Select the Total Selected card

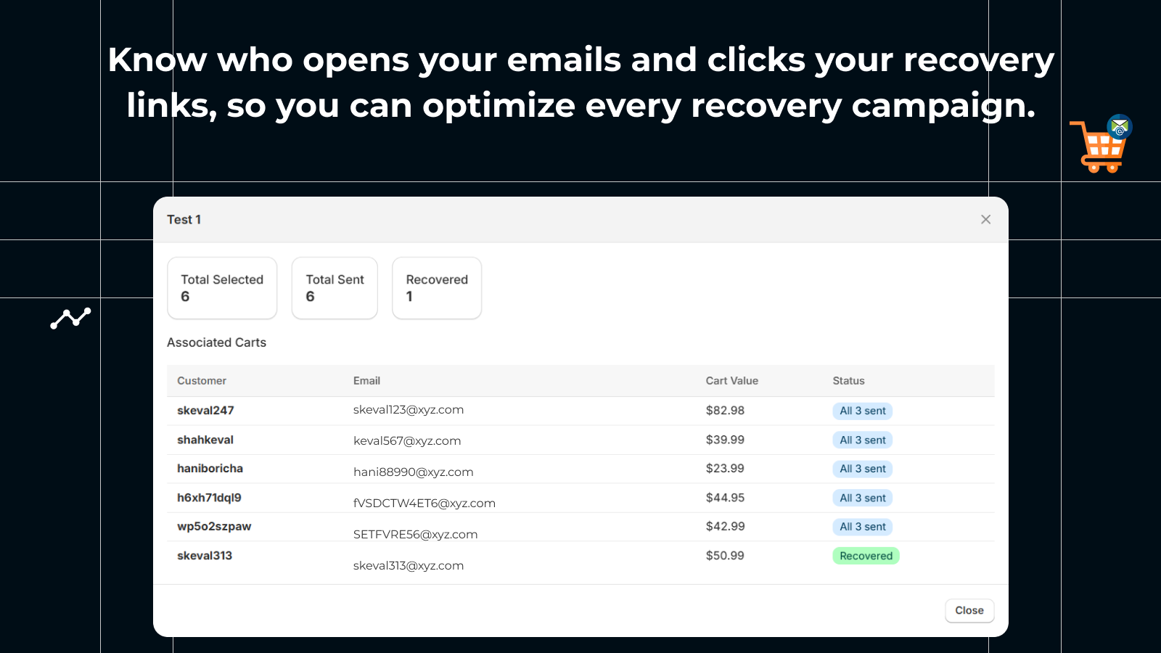pyautogui.click(x=222, y=288)
